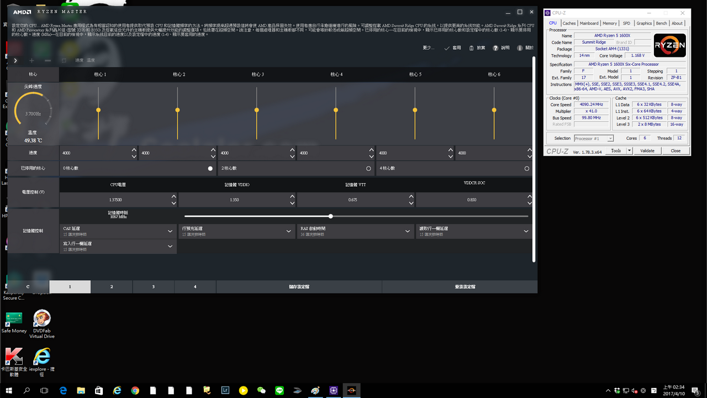Open the 說明 (Help) question mark icon
The image size is (707, 398).
coord(495,48)
